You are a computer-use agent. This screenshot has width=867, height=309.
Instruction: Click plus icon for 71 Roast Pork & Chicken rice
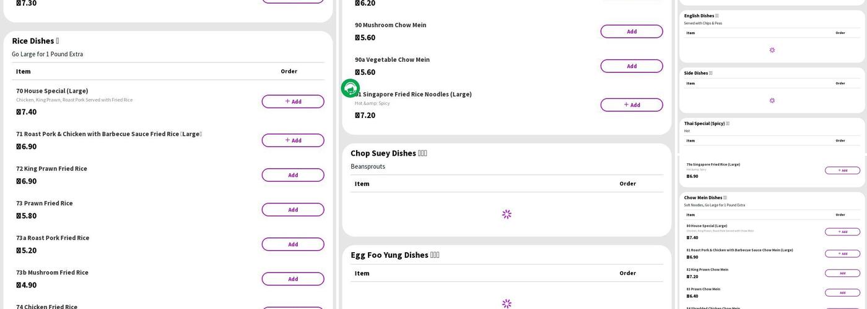[x=287, y=140]
